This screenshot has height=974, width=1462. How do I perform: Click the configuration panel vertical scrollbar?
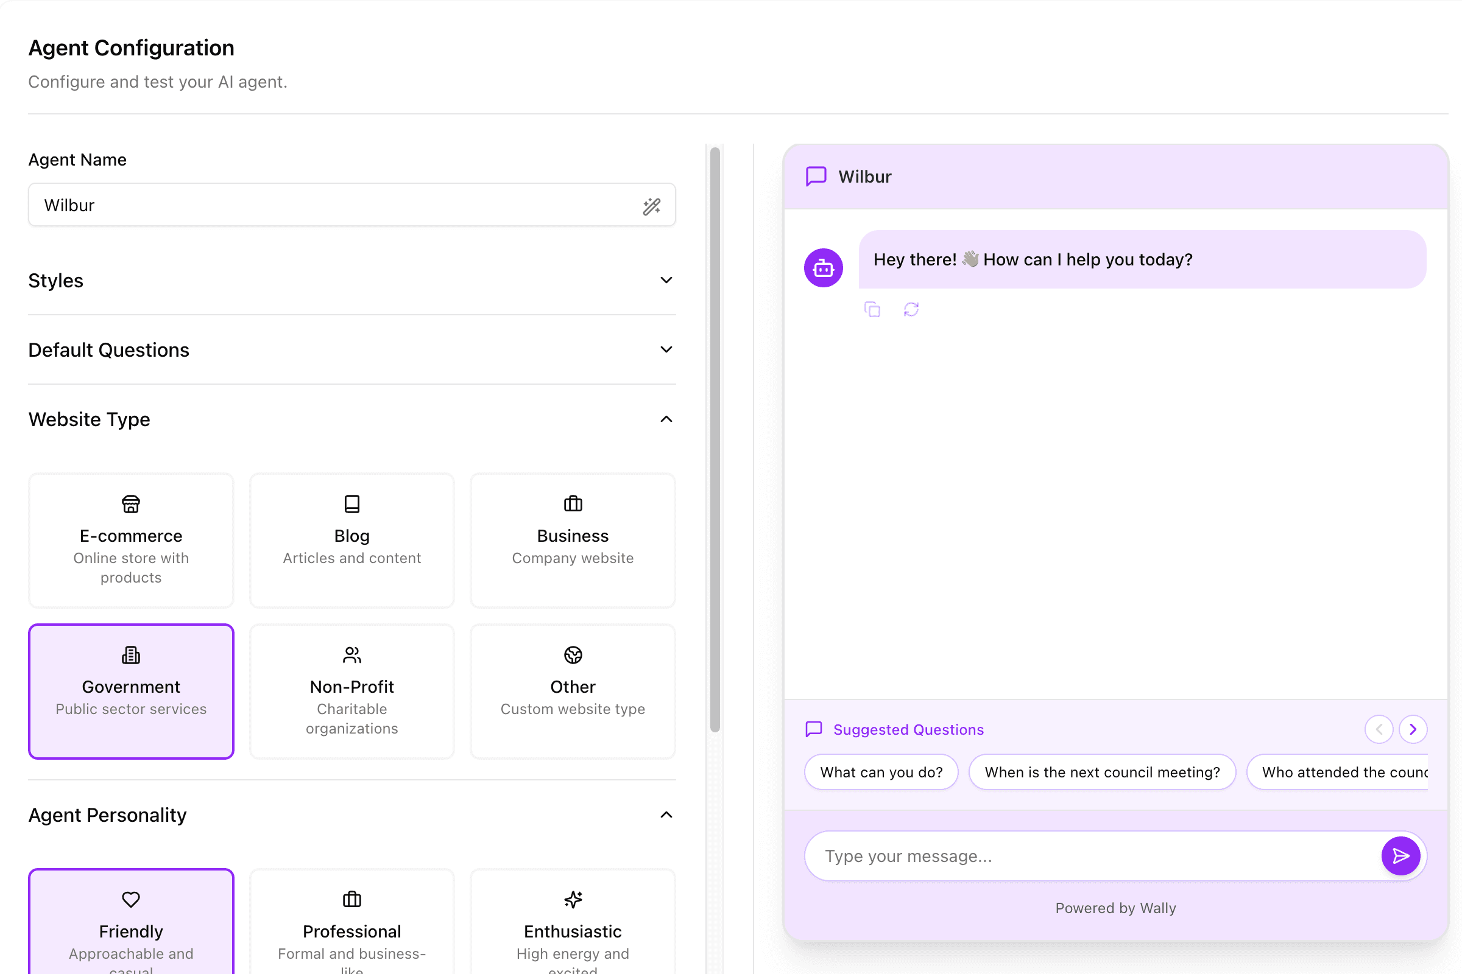[x=715, y=438]
